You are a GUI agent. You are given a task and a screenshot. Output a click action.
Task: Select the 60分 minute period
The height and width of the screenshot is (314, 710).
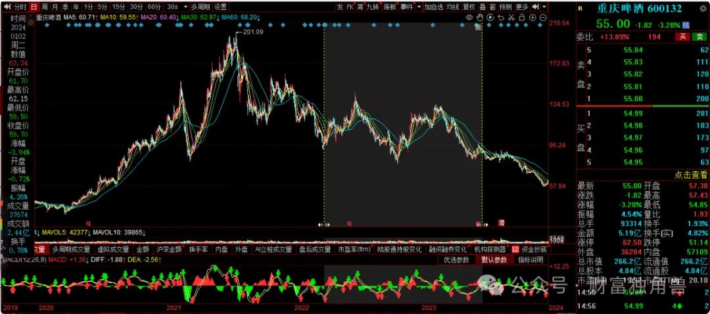pos(153,7)
